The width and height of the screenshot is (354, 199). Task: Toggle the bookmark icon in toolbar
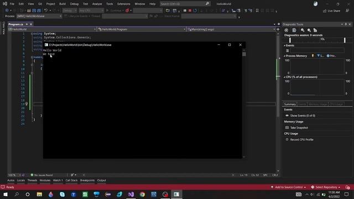coord(257,11)
